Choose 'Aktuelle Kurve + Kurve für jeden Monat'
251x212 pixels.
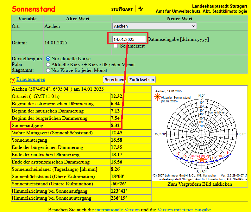click(48, 65)
